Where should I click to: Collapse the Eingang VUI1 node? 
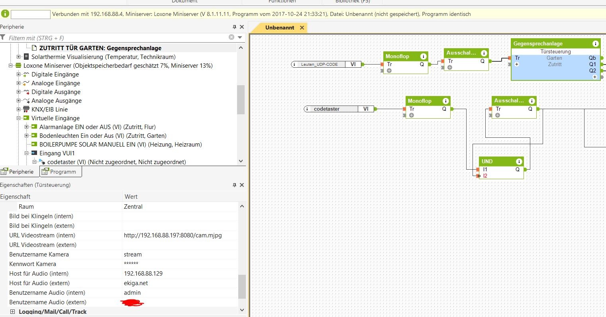point(26,153)
